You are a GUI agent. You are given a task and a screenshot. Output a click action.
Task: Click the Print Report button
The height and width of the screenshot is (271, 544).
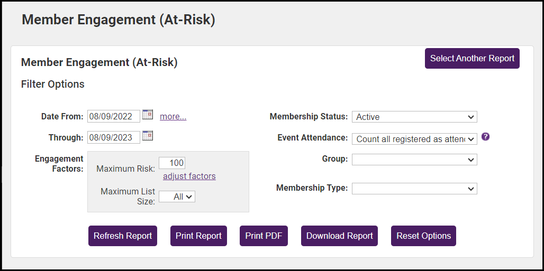198,236
